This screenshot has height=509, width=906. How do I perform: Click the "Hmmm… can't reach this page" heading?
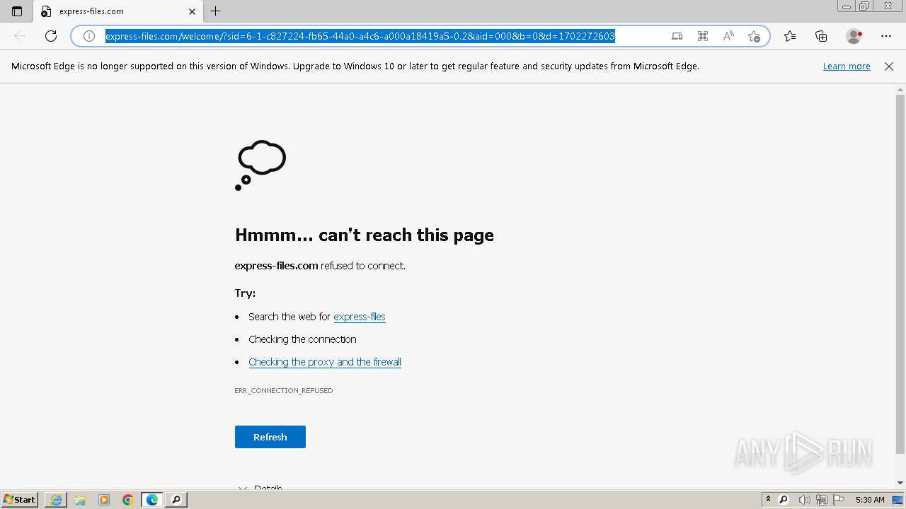pos(365,235)
